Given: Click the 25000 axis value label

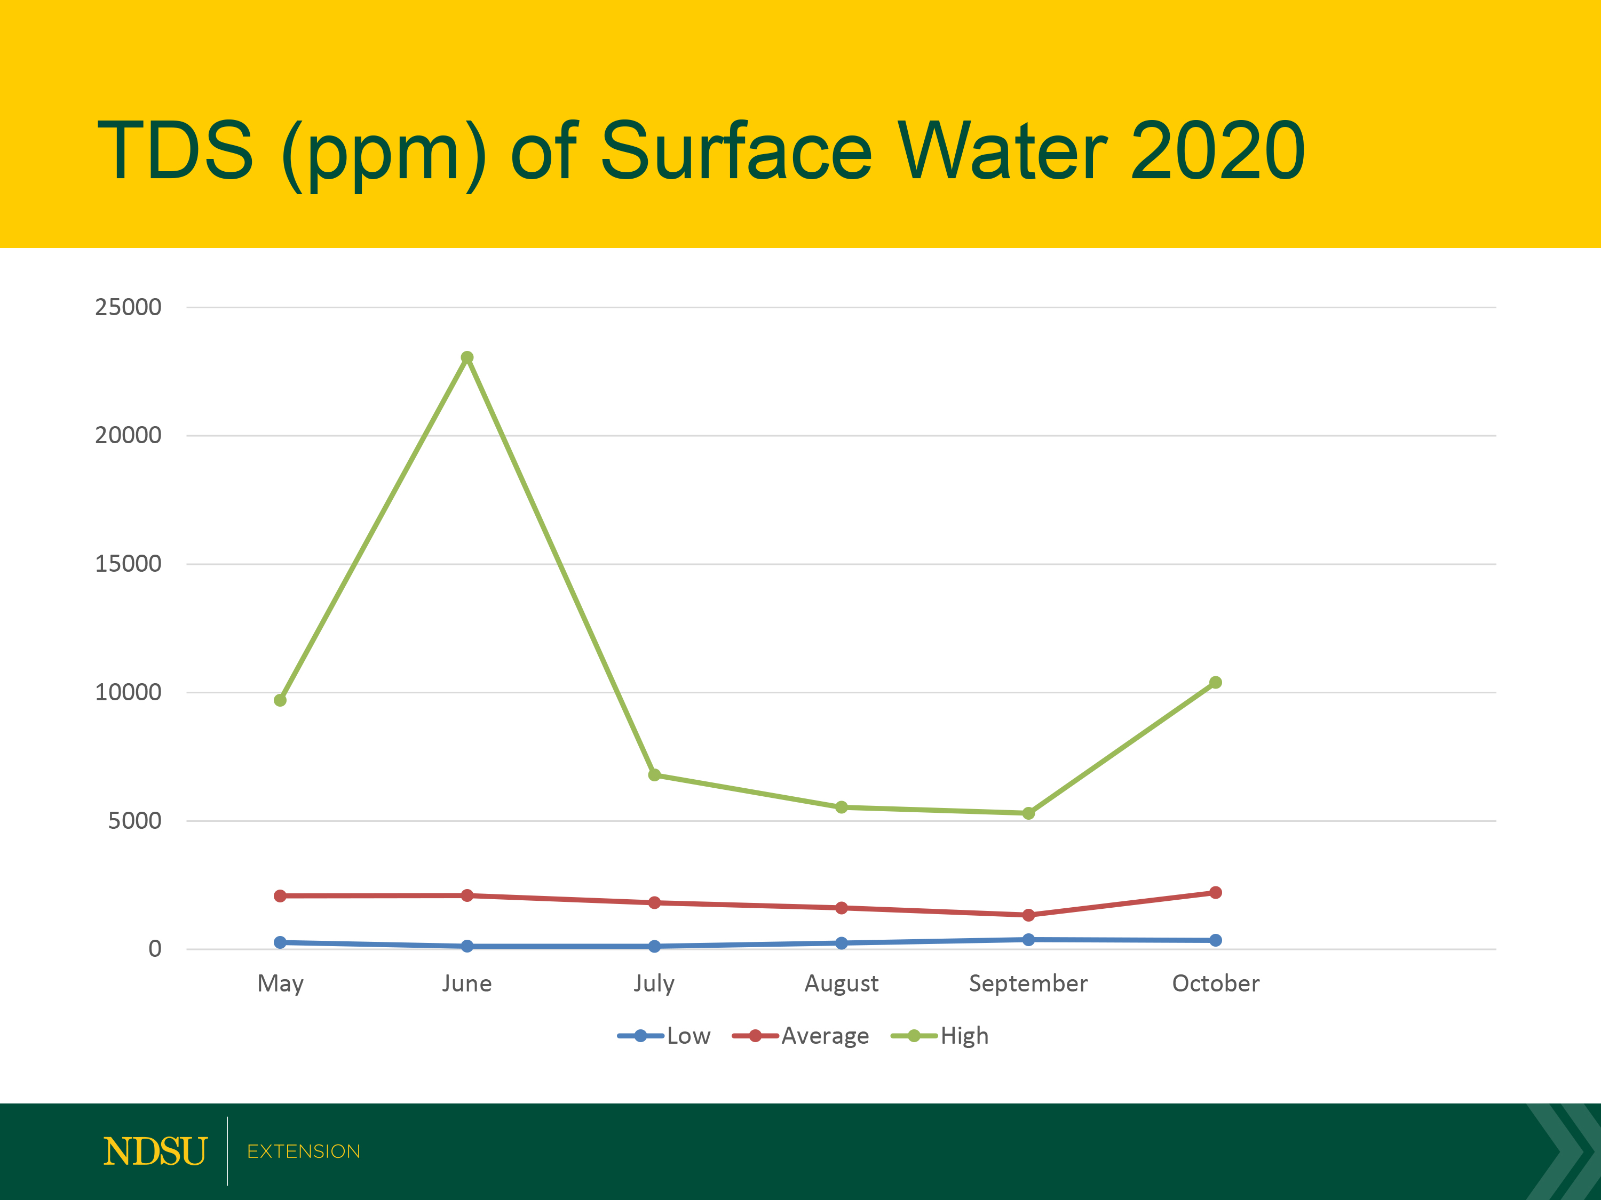Looking at the screenshot, I should tap(129, 307).
